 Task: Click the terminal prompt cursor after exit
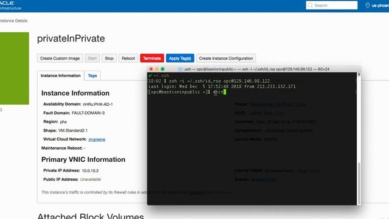point(224,92)
